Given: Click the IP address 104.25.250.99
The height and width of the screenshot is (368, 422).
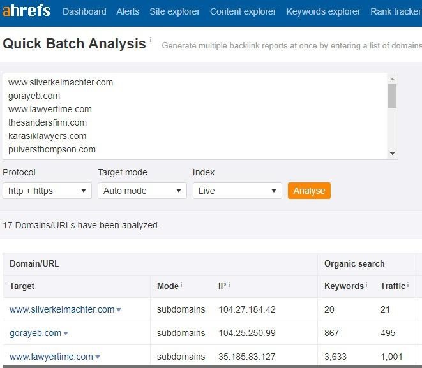Looking at the screenshot, I should tap(247, 334).
